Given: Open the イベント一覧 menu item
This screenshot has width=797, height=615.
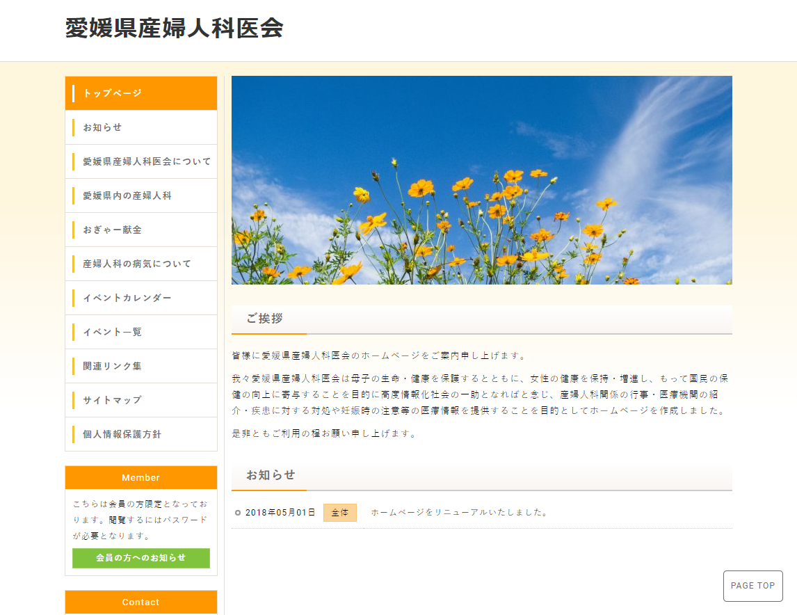Looking at the screenshot, I should (141, 332).
